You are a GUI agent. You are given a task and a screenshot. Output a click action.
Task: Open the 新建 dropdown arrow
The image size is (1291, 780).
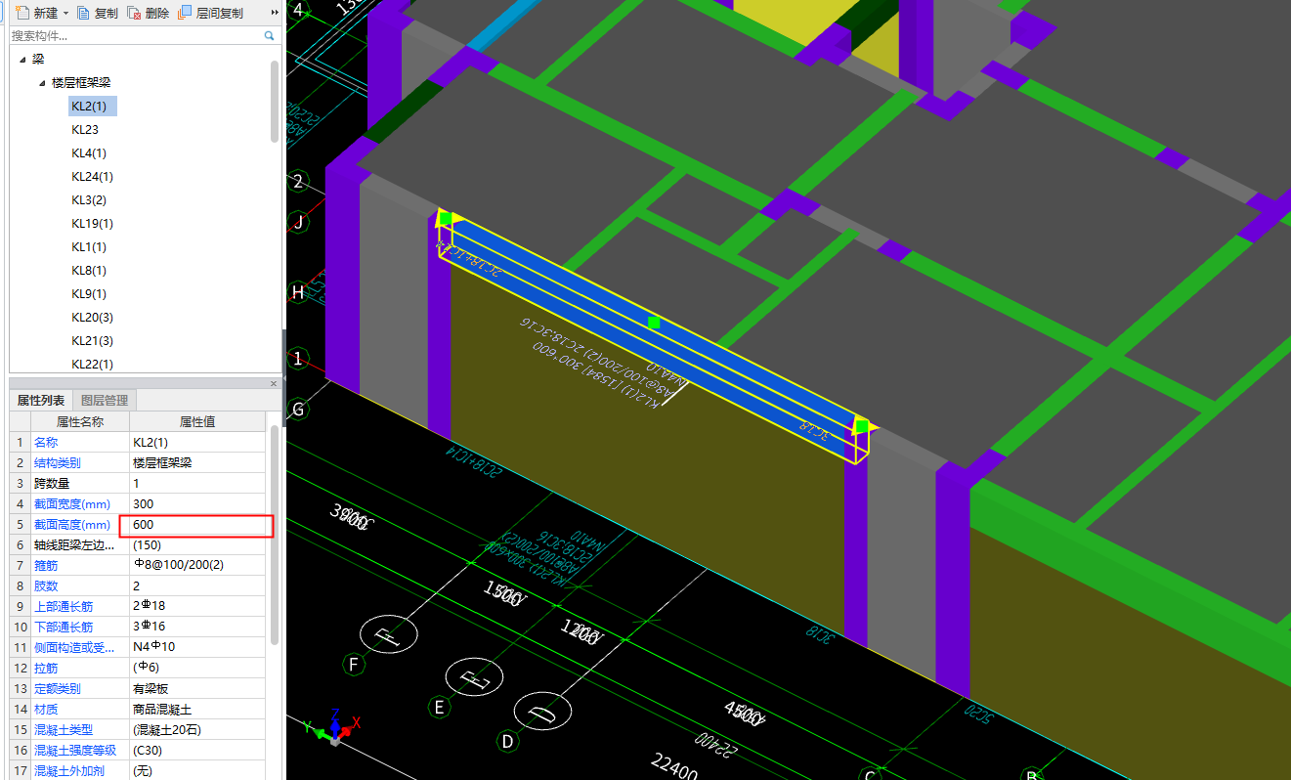[x=65, y=13]
